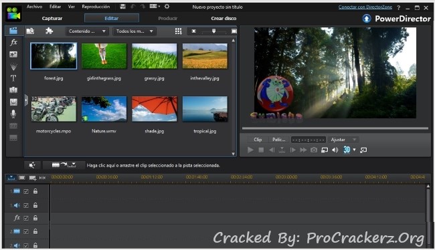
Task: Select Clip preview mode button
Action: tap(258, 140)
